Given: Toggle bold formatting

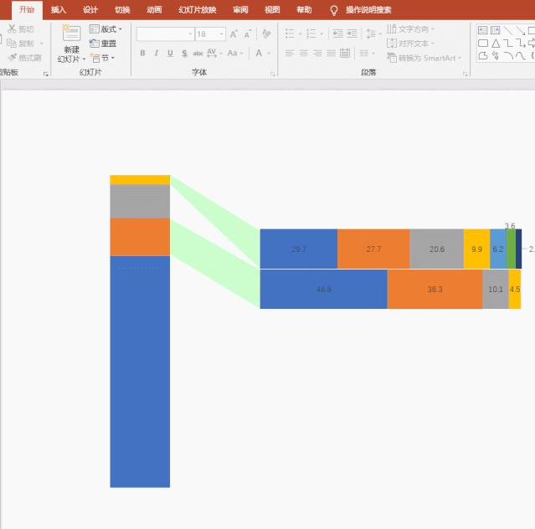Looking at the screenshot, I should coord(142,54).
